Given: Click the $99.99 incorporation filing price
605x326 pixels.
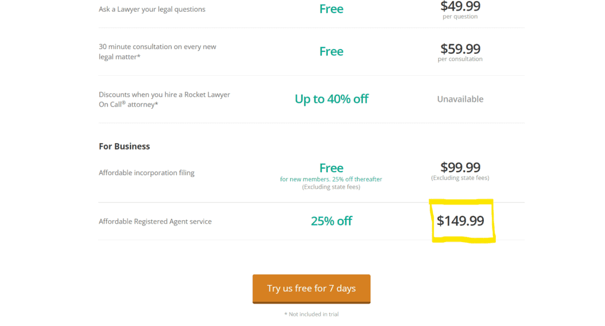Looking at the screenshot, I should click(460, 167).
